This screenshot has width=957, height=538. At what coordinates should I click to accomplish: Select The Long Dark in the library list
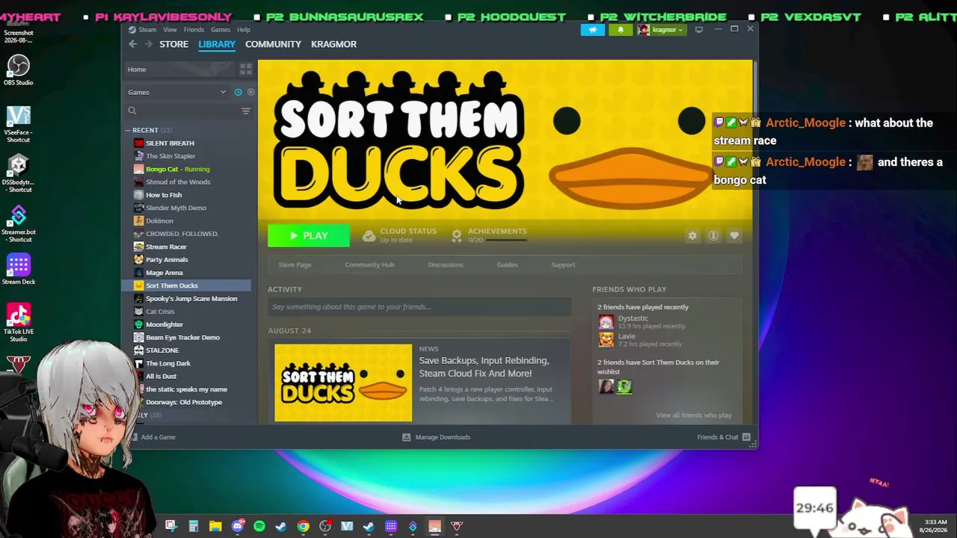click(x=168, y=363)
